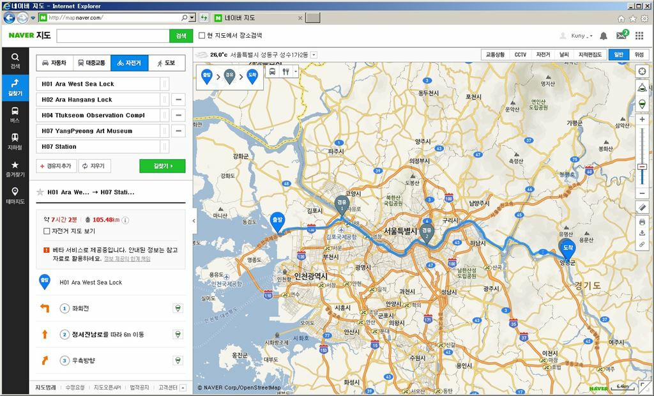Open the 테마지도 theme map sidebar icon
This screenshot has width=654, height=396.
point(15,195)
